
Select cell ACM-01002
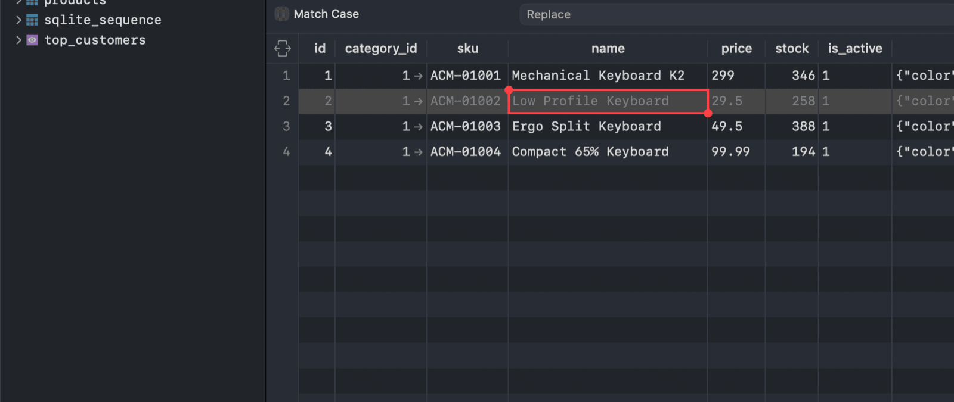pos(467,101)
